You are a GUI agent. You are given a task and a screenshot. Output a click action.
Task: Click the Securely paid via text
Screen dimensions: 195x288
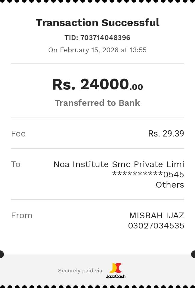(80, 271)
